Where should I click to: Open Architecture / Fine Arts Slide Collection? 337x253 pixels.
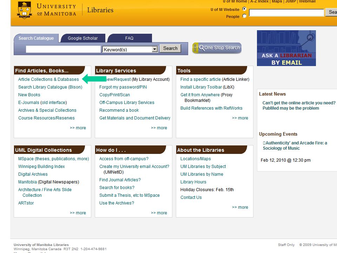[x=45, y=193]
